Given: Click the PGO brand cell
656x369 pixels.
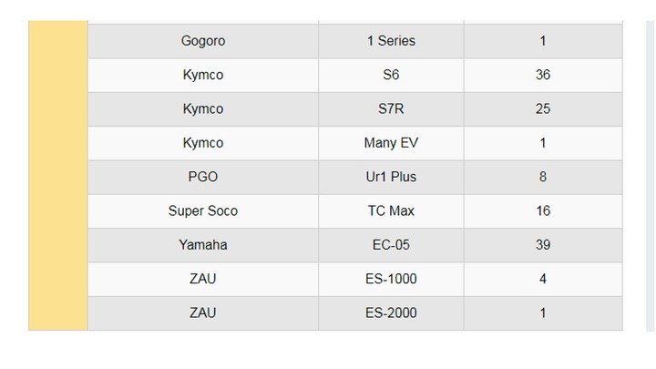Looking at the screenshot, I should coord(203,177).
